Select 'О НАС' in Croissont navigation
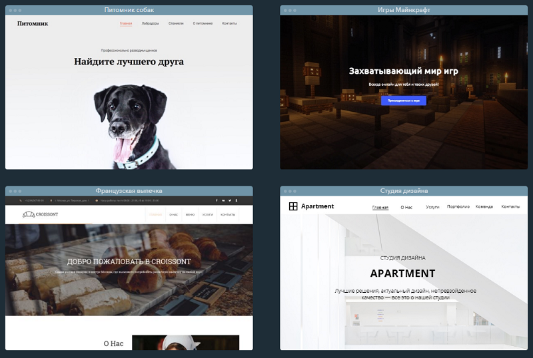 click(174, 215)
